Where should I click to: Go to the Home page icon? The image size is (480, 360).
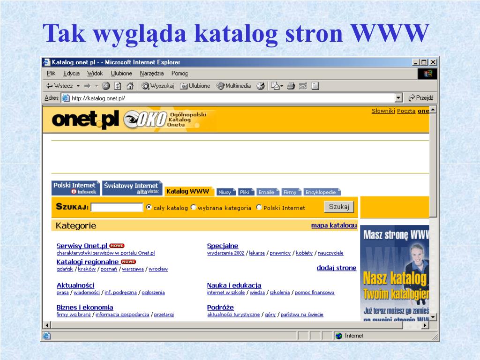click(x=130, y=86)
